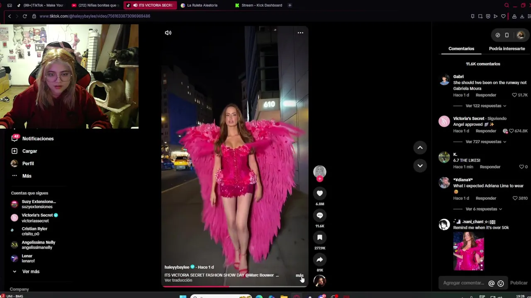Go to next video with down chevron
Viewport: 531px width, 298px height.
(x=420, y=166)
